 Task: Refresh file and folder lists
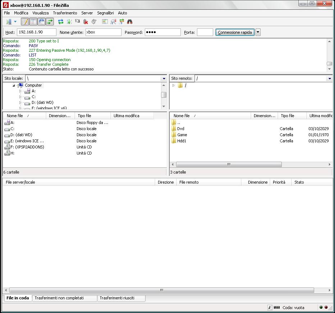61,22
